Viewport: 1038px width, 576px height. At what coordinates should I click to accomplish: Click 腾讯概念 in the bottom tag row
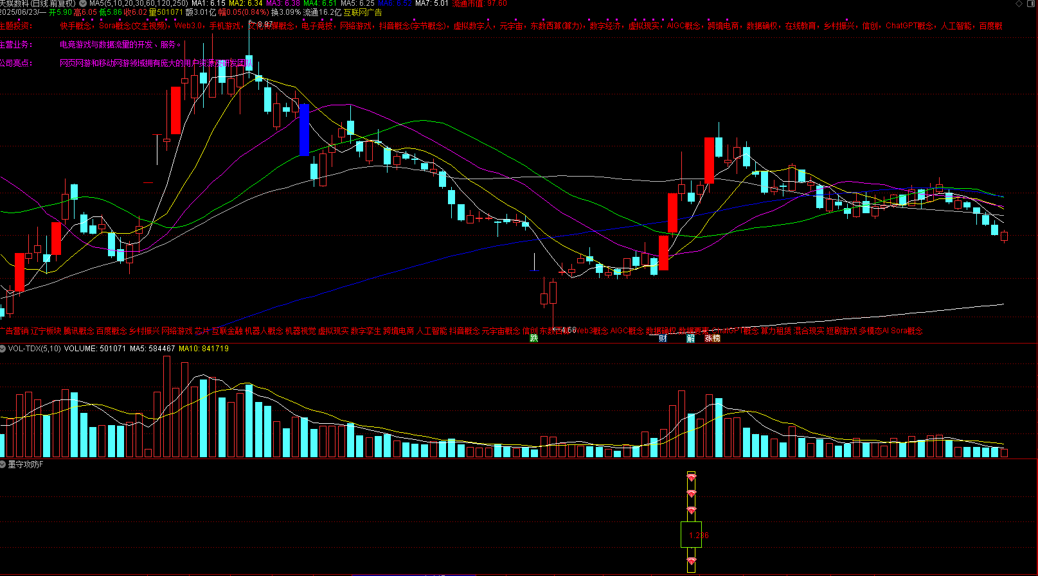[x=78, y=331]
